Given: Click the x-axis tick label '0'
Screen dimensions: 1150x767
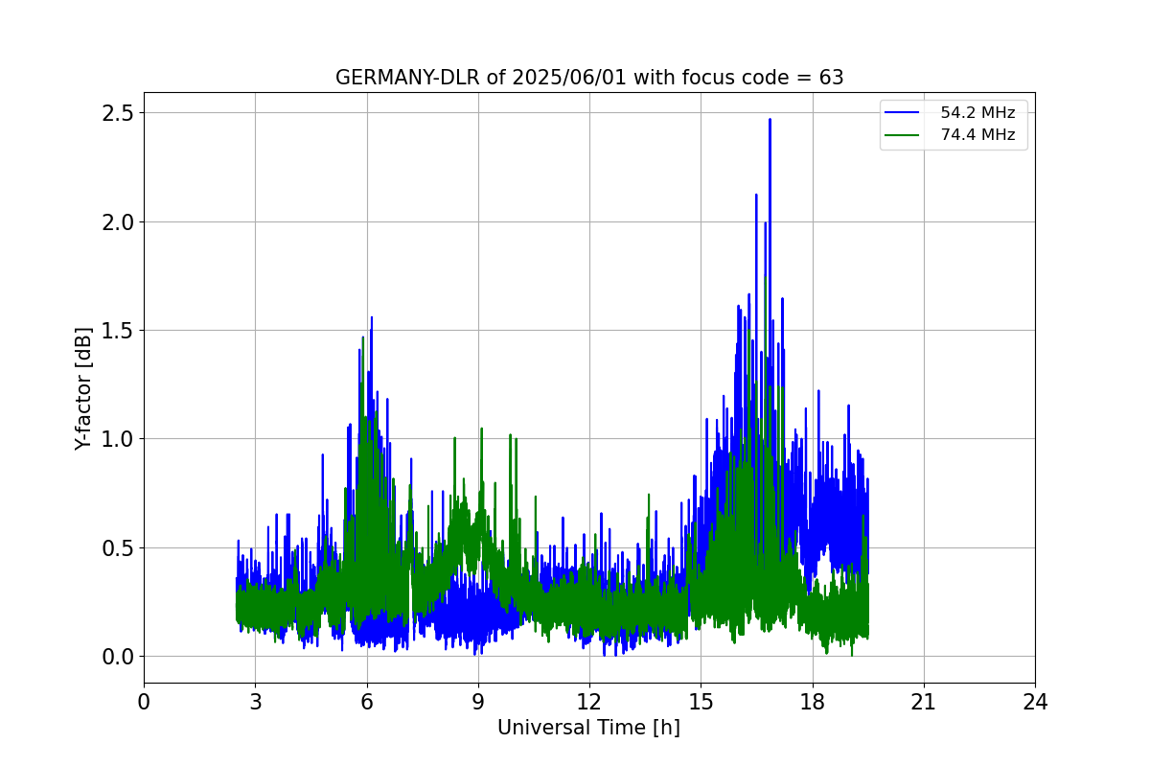Looking at the screenshot, I should pyautogui.click(x=144, y=702).
